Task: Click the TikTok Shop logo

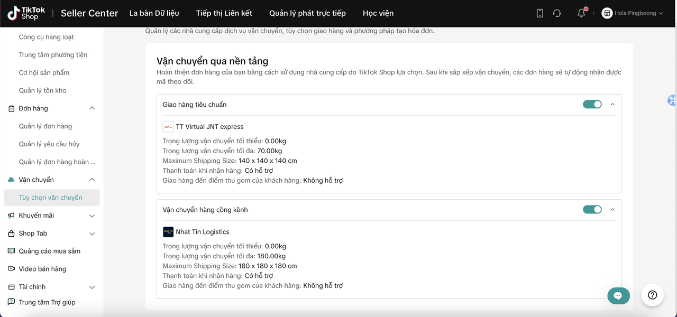Action: [26, 13]
